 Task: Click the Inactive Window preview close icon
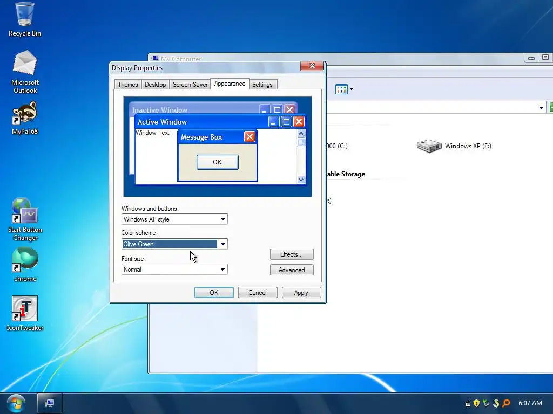click(289, 109)
